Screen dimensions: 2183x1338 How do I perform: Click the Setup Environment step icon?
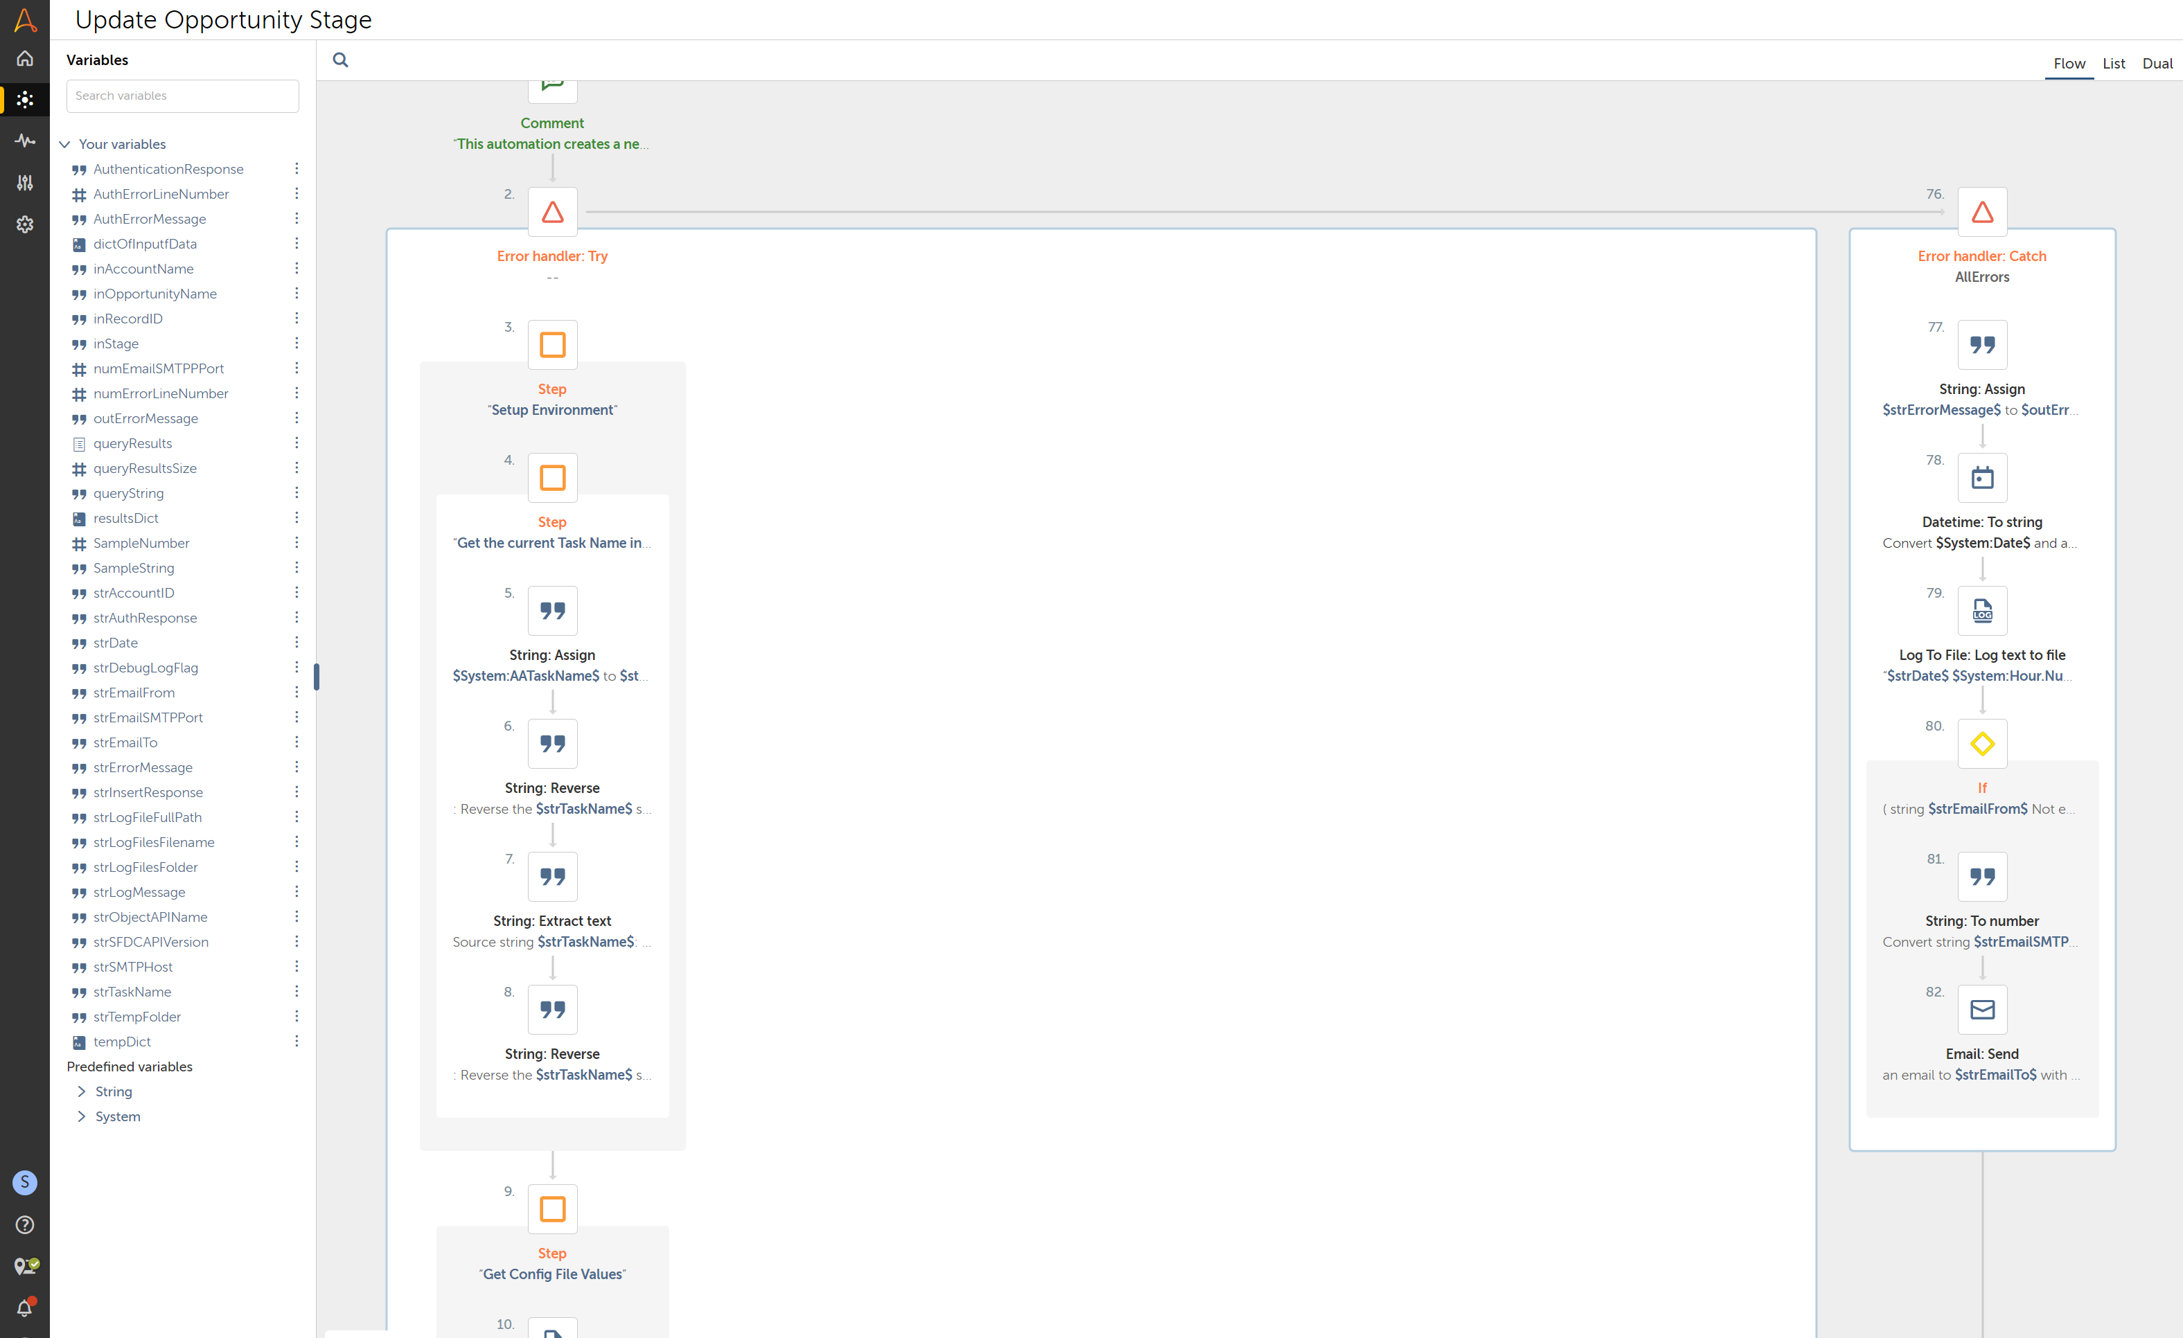552,346
